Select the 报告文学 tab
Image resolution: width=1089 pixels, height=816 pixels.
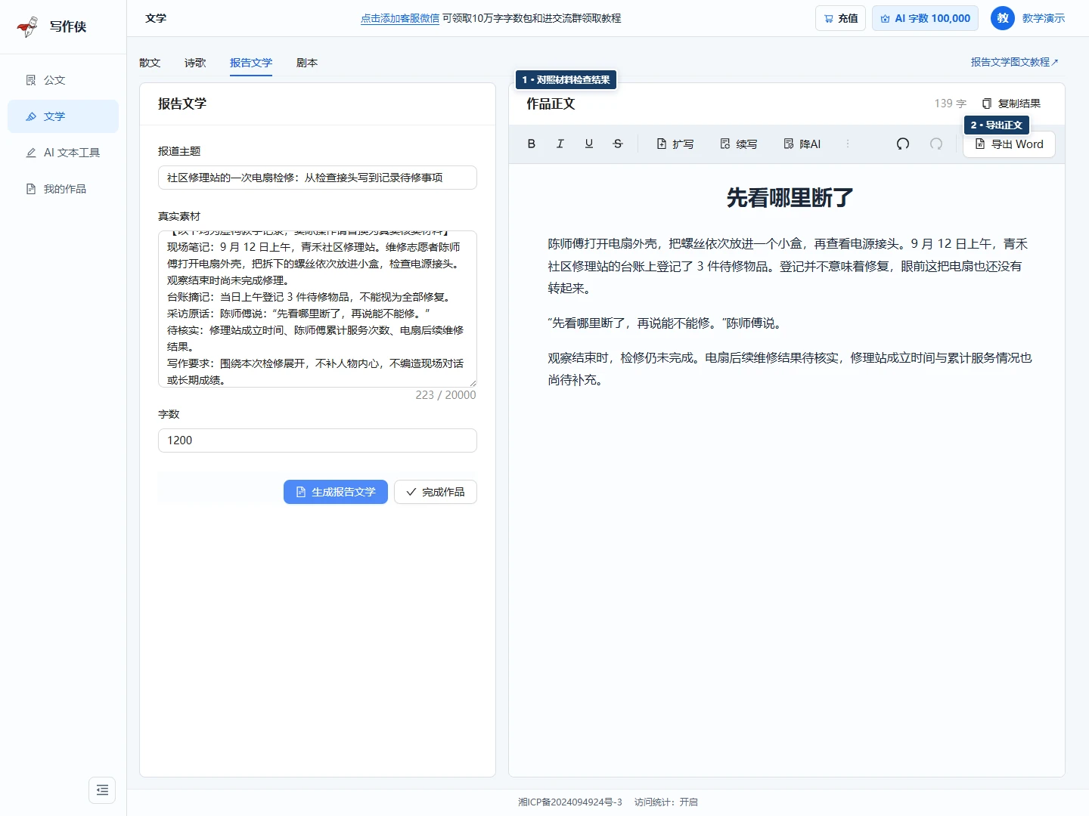click(x=251, y=63)
